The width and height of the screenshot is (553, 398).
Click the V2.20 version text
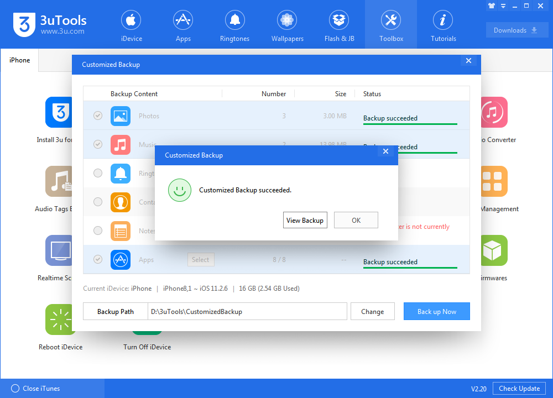coord(478,389)
